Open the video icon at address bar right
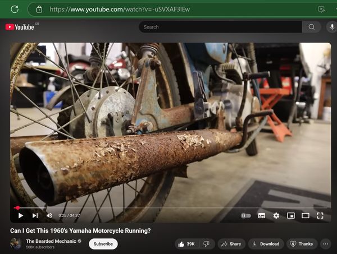 (x=321, y=9)
